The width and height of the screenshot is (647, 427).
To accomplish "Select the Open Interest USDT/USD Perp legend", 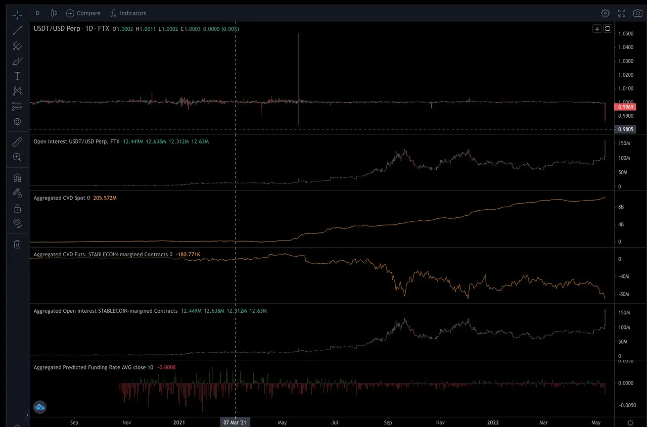I will 76,141.
